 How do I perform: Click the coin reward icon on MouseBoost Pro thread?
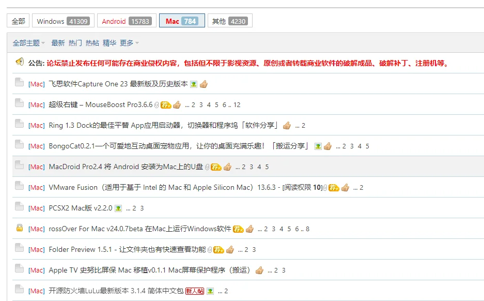click(166, 104)
